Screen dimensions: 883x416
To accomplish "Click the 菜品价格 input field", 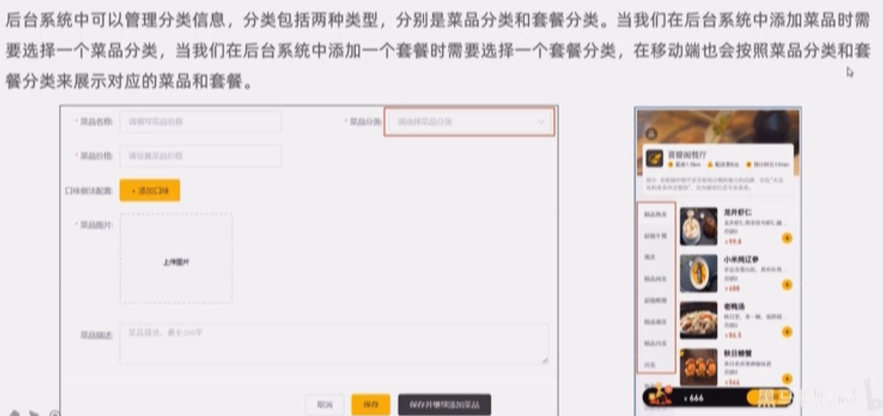I will click(x=200, y=156).
